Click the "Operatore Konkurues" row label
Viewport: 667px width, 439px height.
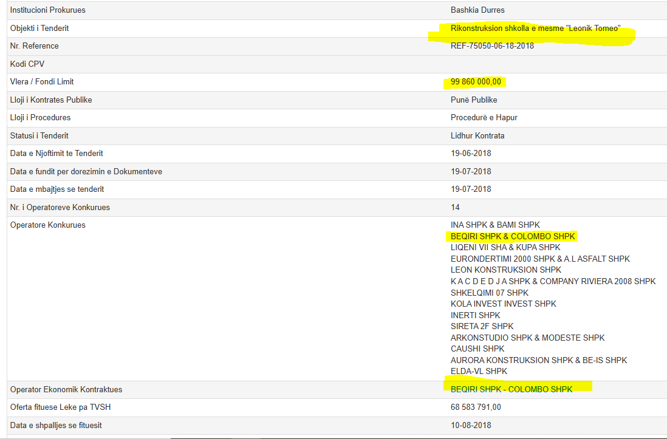tap(48, 225)
